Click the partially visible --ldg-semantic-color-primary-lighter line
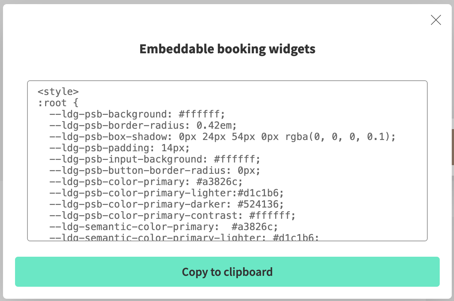The height and width of the screenshot is (301, 454). coord(184,237)
